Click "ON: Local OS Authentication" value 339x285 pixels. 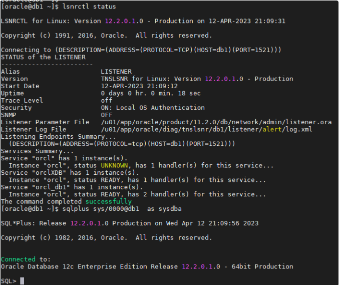pyautogui.click(x=153, y=108)
